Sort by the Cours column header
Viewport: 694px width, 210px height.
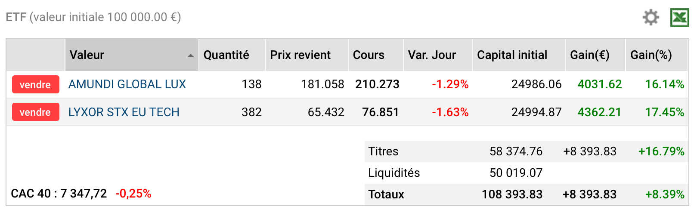click(376, 55)
